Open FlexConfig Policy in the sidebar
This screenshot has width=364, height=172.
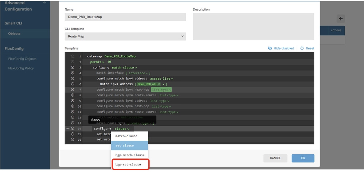(x=21, y=68)
